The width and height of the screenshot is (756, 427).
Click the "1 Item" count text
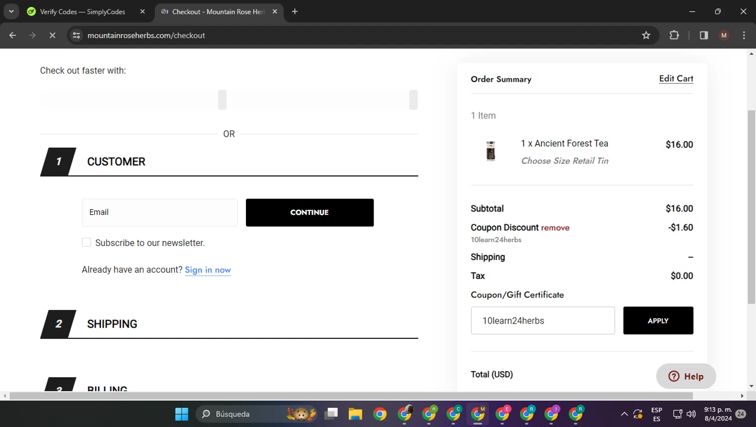click(483, 115)
